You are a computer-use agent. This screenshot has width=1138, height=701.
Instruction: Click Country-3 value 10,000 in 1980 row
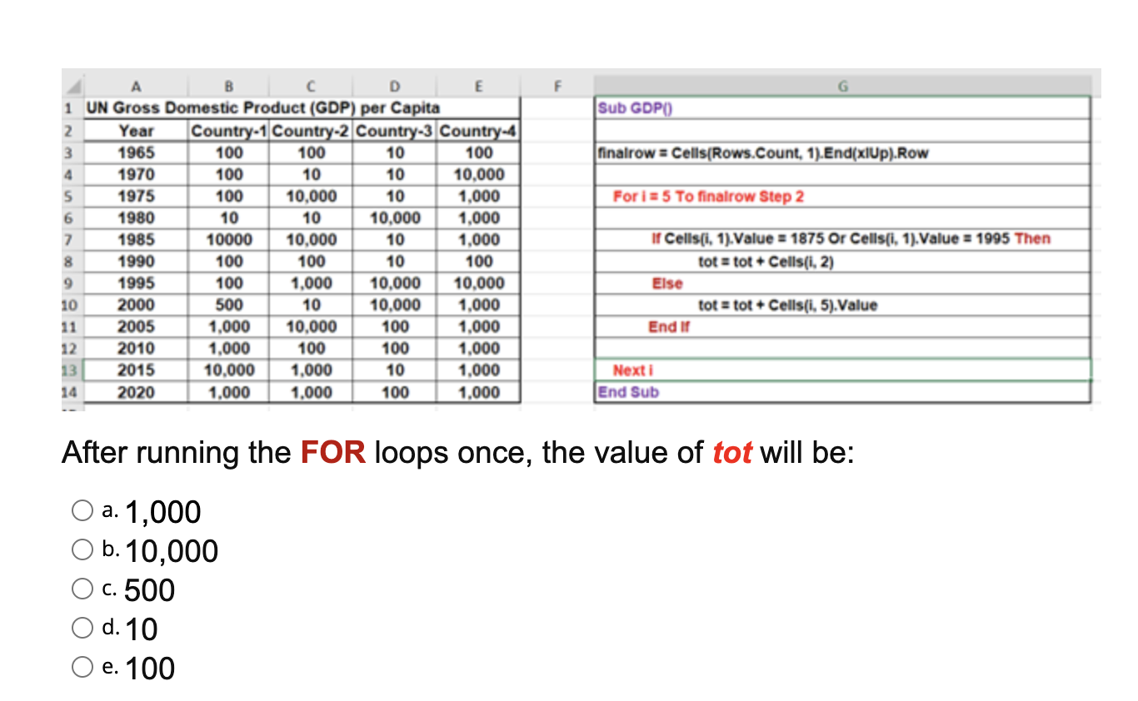395,219
